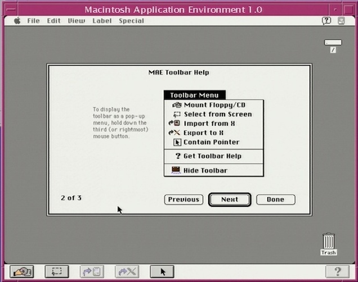Click Done to close Toolbar Help
This screenshot has width=358, height=282.
coord(276,199)
